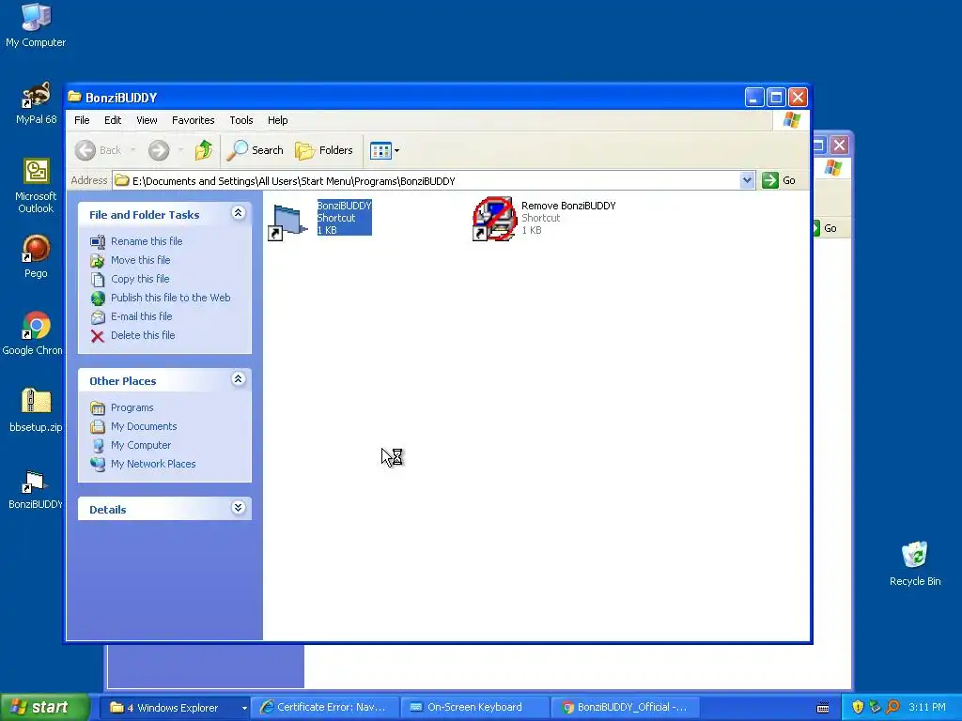Click Copy this file
Screen dimensions: 962x721
140,279
